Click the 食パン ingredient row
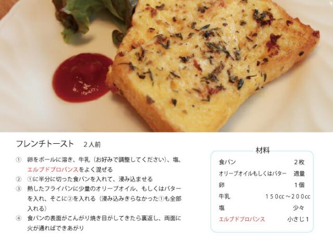 click(262, 162)
